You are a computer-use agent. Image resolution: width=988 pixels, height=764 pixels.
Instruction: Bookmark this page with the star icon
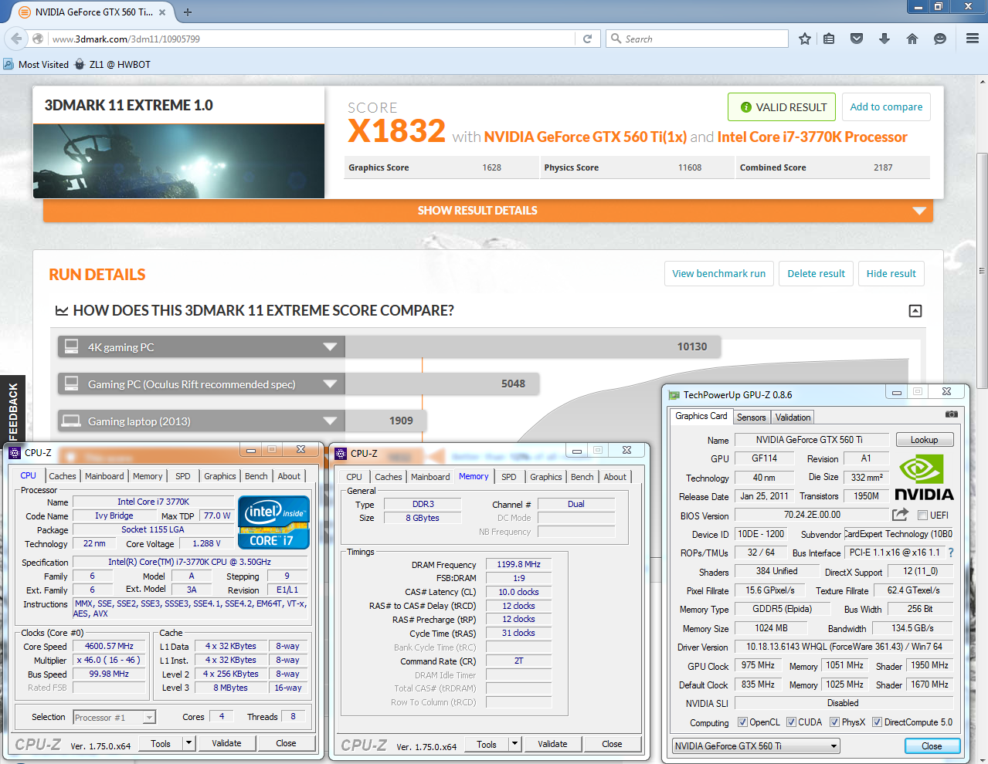click(805, 39)
